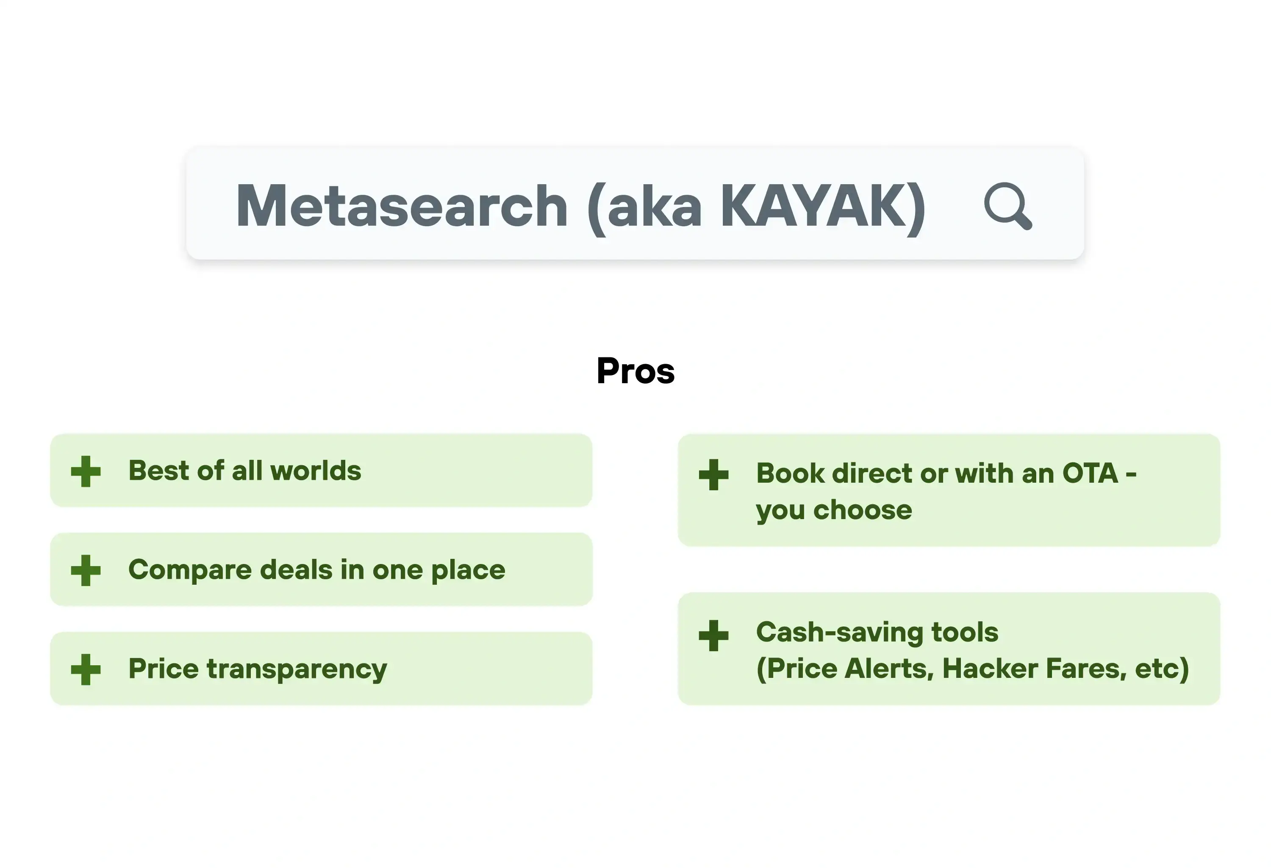Viewport: 1271px width, 868px height.
Task: Click the words you choose
Action: [x=834, y=511]
